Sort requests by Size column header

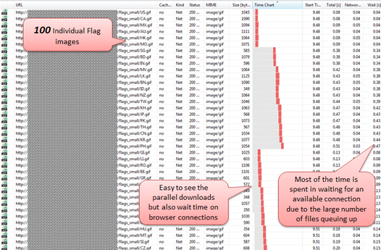point(241,5)
